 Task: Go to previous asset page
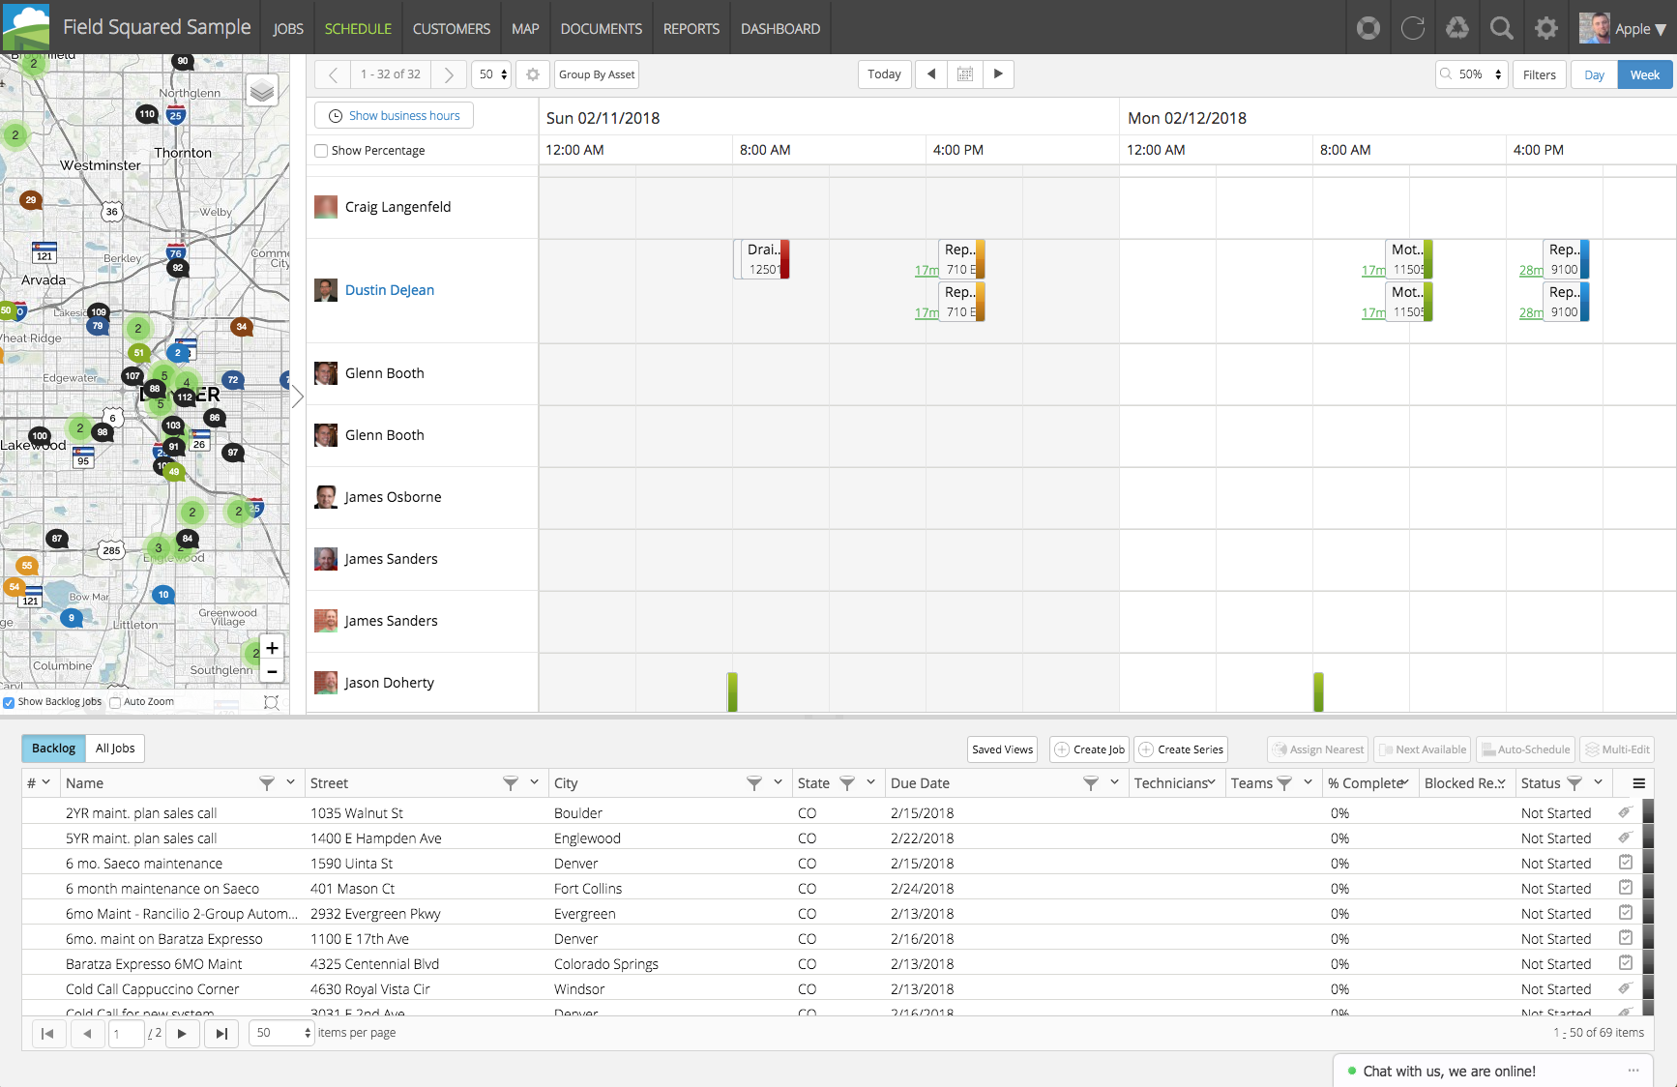(333, 74)
